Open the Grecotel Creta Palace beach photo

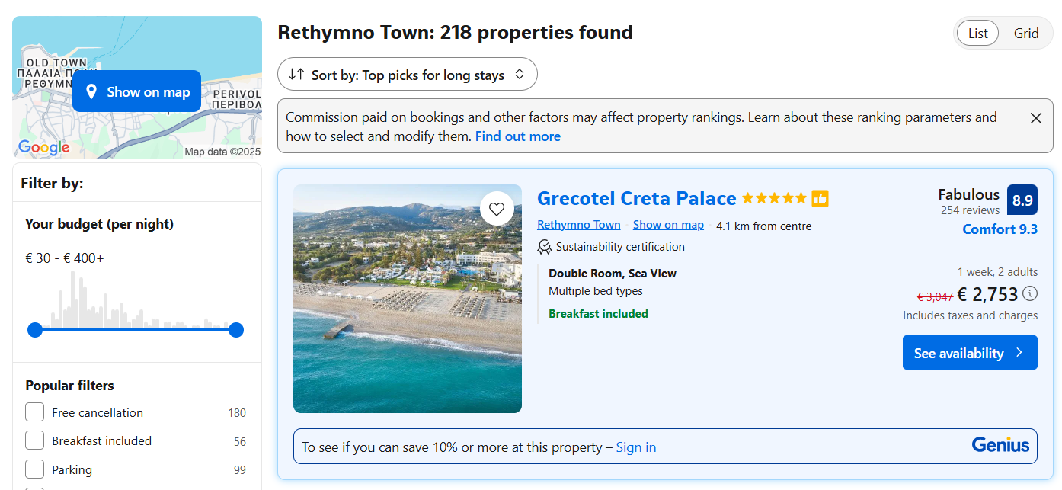(407, 320)
